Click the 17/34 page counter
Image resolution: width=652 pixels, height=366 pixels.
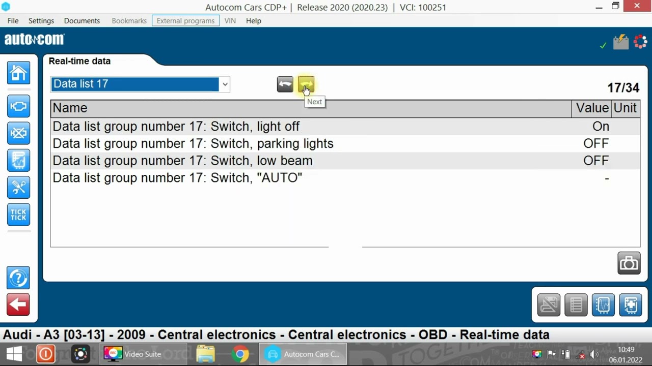coord(623,88)
